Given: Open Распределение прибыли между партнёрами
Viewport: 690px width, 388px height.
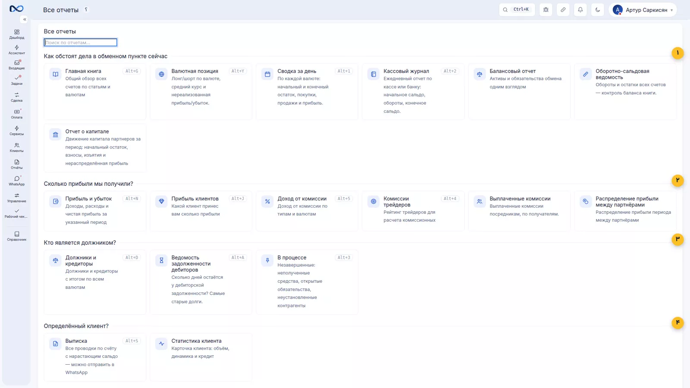Looking at the screenshot, I should click(625, 211).
